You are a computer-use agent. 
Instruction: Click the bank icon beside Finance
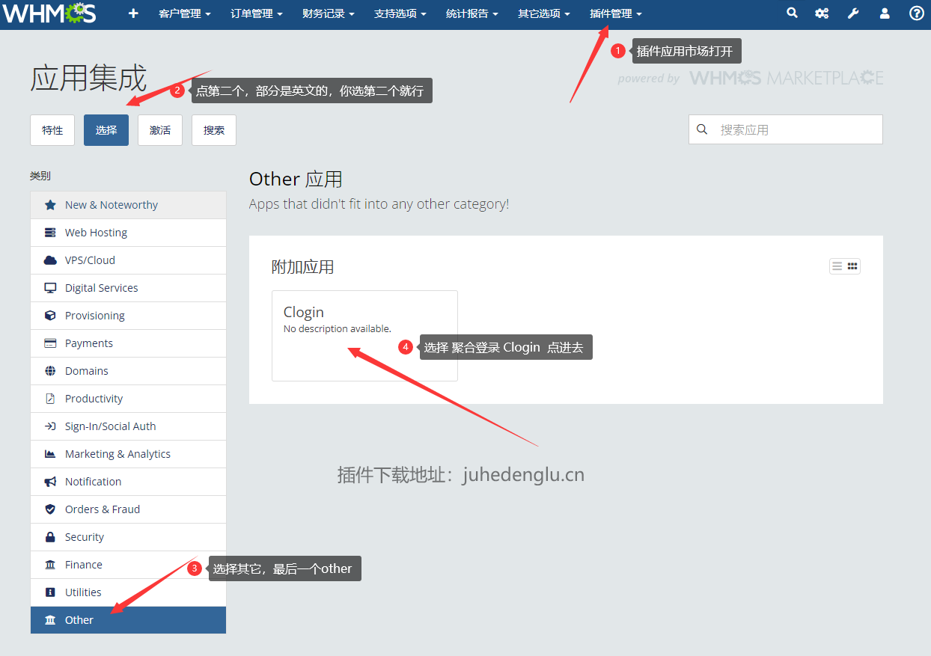[x=50, y=565]
